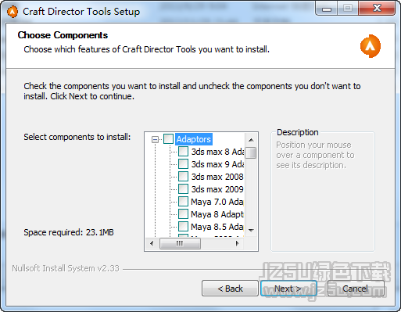401x312 pixels.
Task: Check the Adaptors group checkbox
Action: click(168, 139)
